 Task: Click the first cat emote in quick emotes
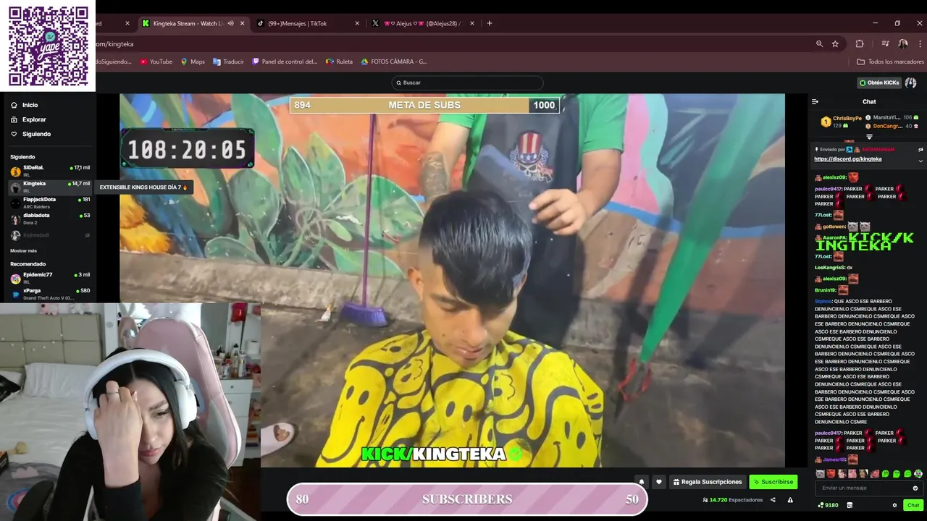coord(821,474)
